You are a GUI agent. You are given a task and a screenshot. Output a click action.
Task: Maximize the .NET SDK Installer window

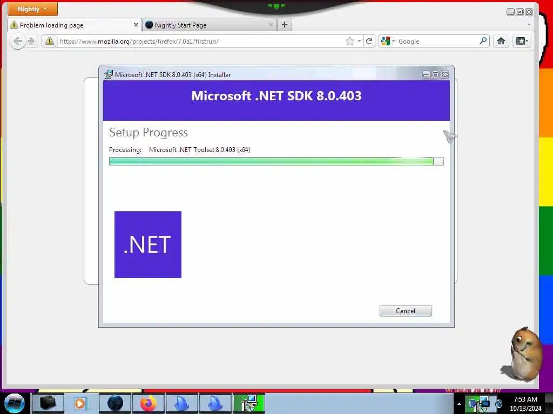(x=435, y=74)
